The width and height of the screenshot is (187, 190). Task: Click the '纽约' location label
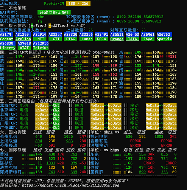(95, 163)
